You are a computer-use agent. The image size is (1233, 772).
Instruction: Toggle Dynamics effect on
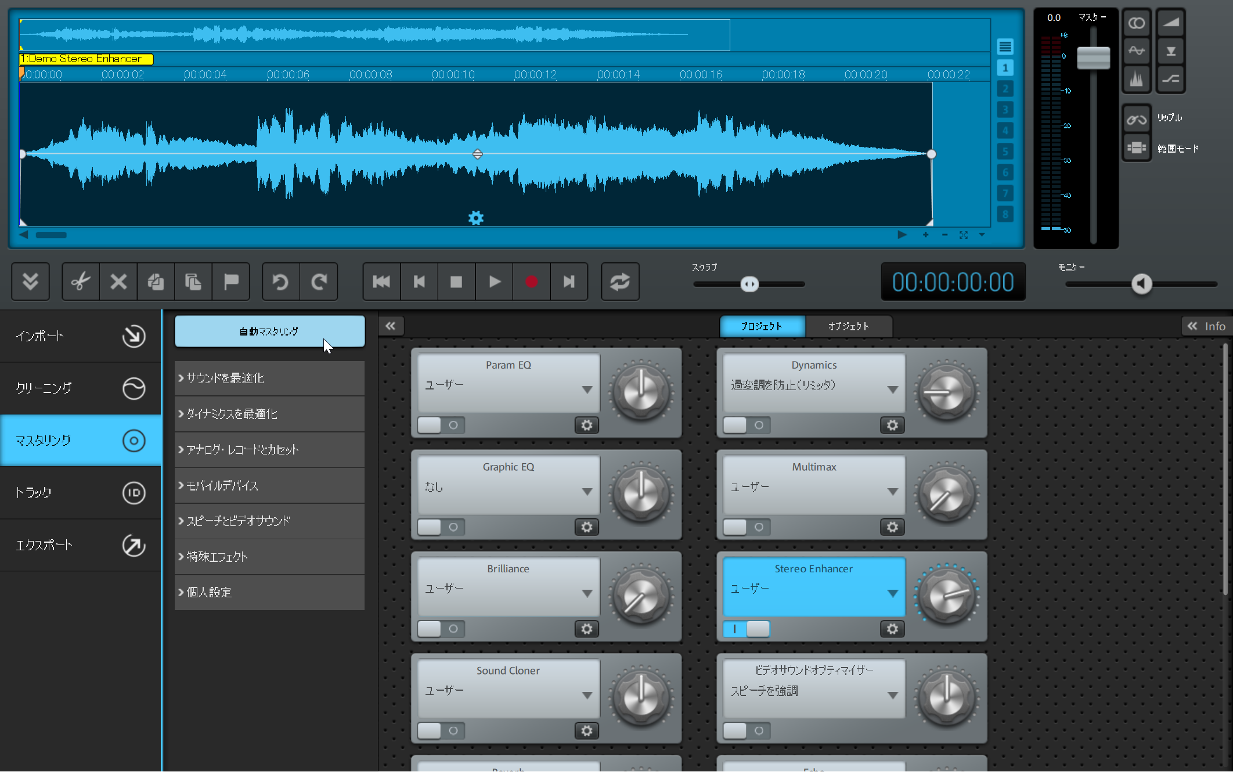747,425
